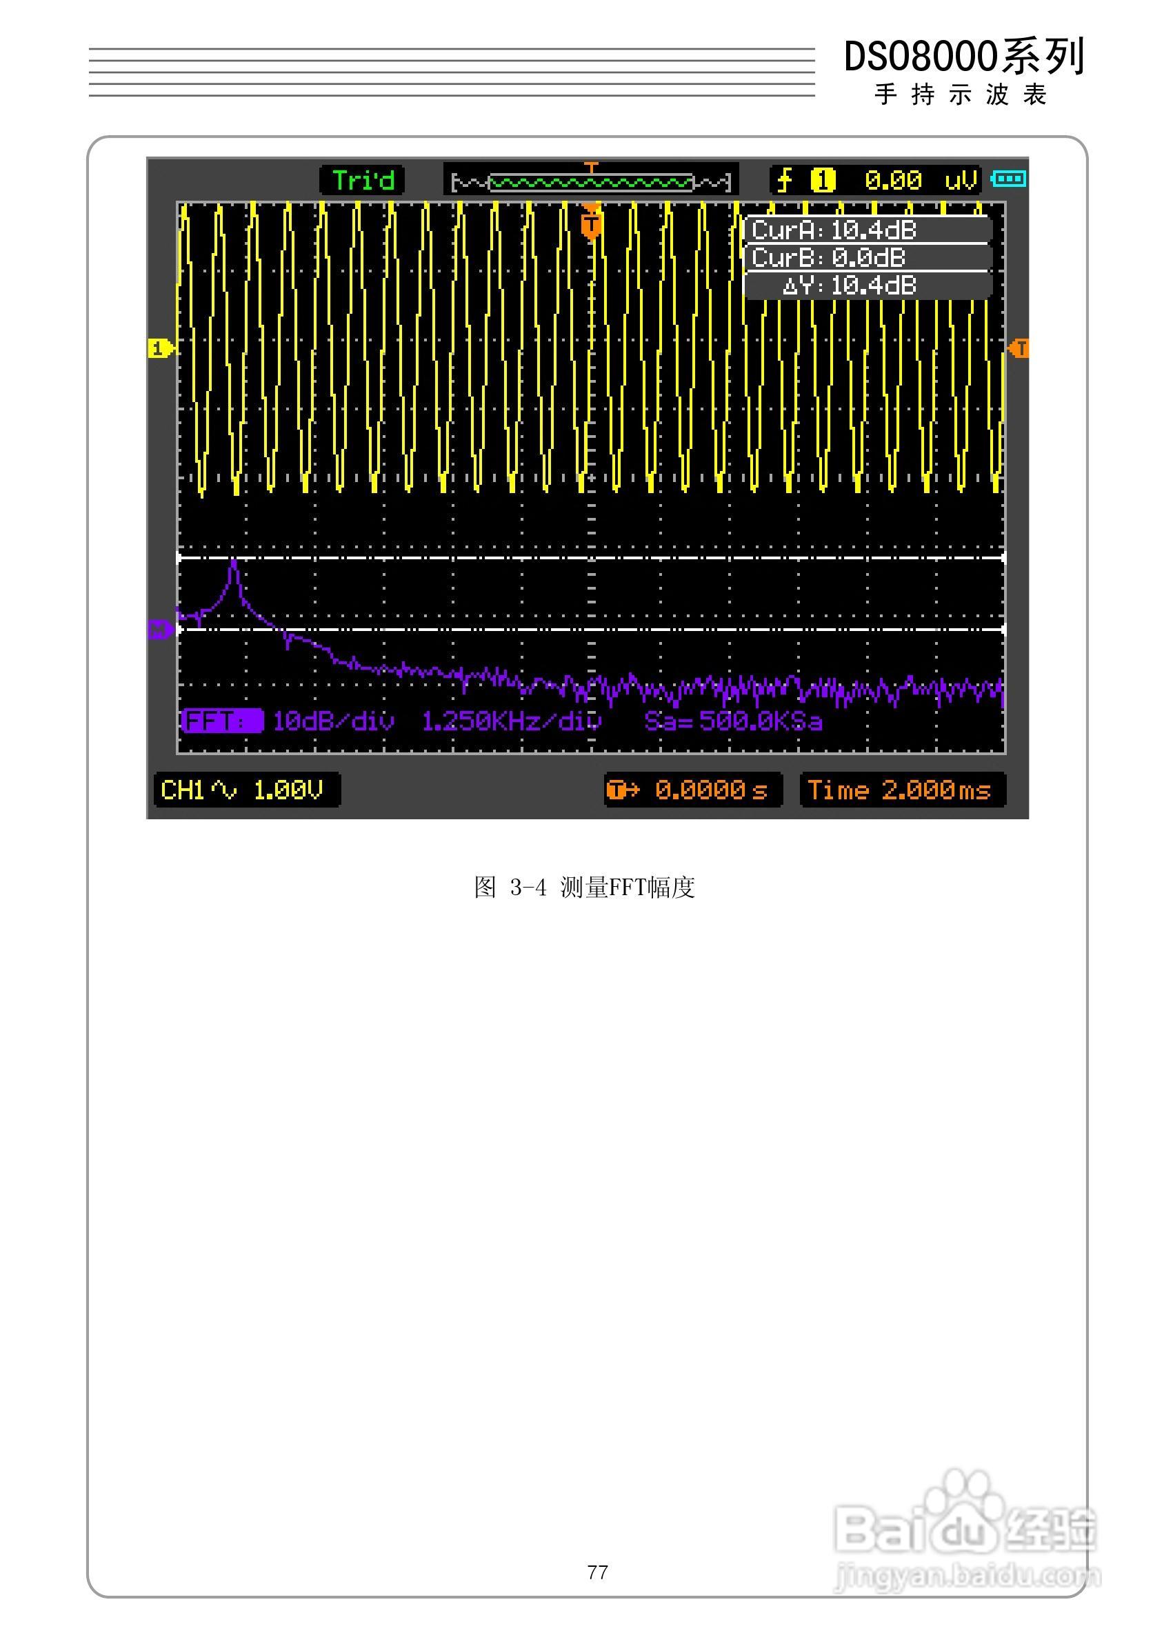Select the CurB: 0.0dB readout
The height and width of the screenshot is (1642, 1173).
click(868, 258)
